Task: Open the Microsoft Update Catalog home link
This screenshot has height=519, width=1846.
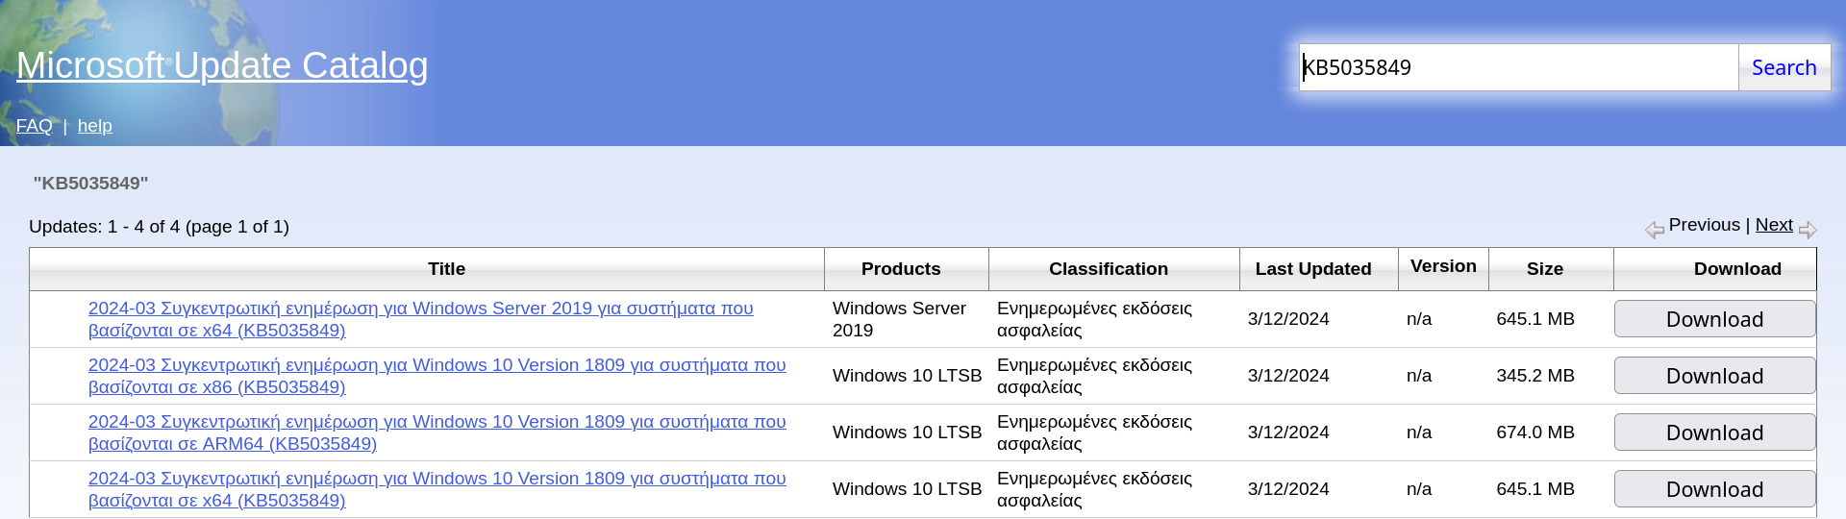Action: [x=222, y=65]
